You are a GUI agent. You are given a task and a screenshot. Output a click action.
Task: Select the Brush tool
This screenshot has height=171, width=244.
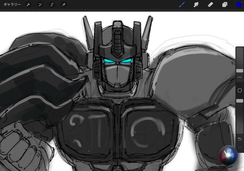tap(182, 5)
